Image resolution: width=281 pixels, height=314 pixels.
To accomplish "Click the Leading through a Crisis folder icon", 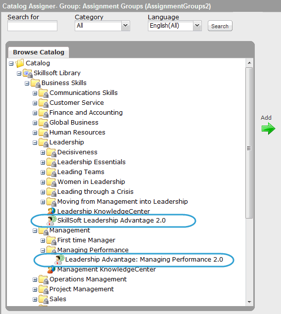I will point(51,192).
